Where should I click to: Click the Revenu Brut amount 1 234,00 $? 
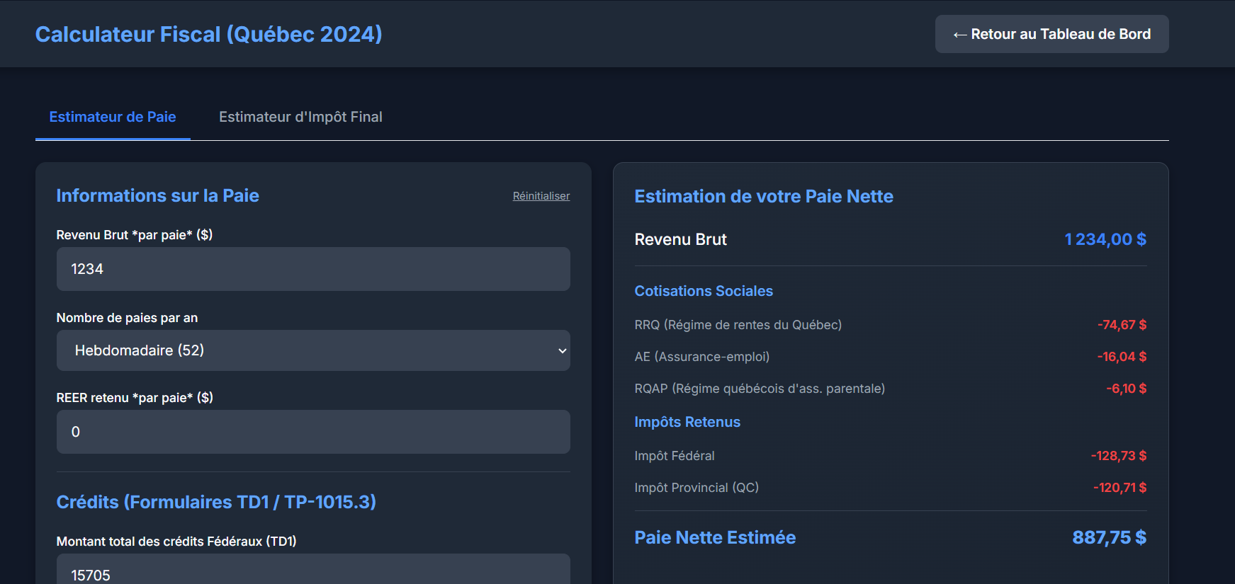(x=1105, y=239)
